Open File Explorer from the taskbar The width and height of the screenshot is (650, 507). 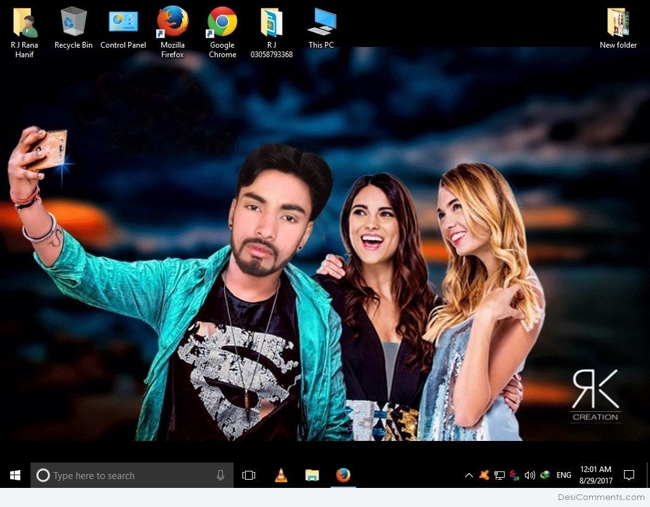click(312, 475)
